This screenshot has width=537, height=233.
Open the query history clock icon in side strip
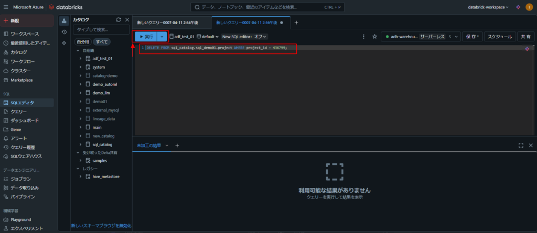click(64, 32)
